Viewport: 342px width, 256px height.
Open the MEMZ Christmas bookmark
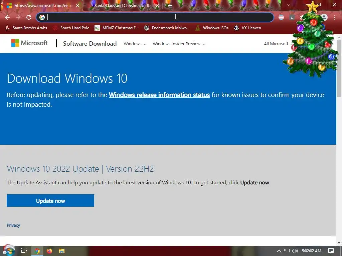[x=117, y=28]
